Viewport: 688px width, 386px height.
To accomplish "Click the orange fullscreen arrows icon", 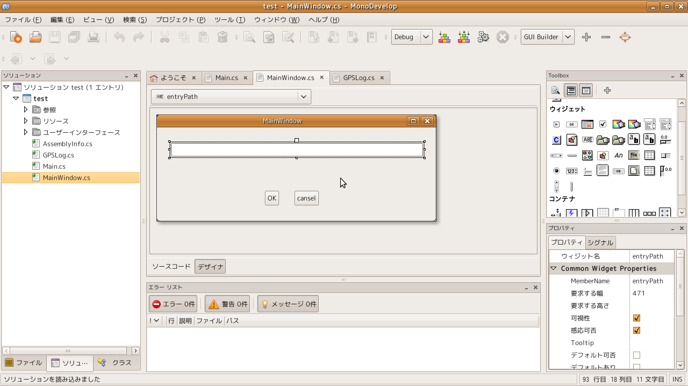I will (x=625, y=37).
